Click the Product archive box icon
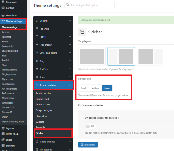Image resolution: width=174 pixels, height=151 pixels. coord(37,85)
